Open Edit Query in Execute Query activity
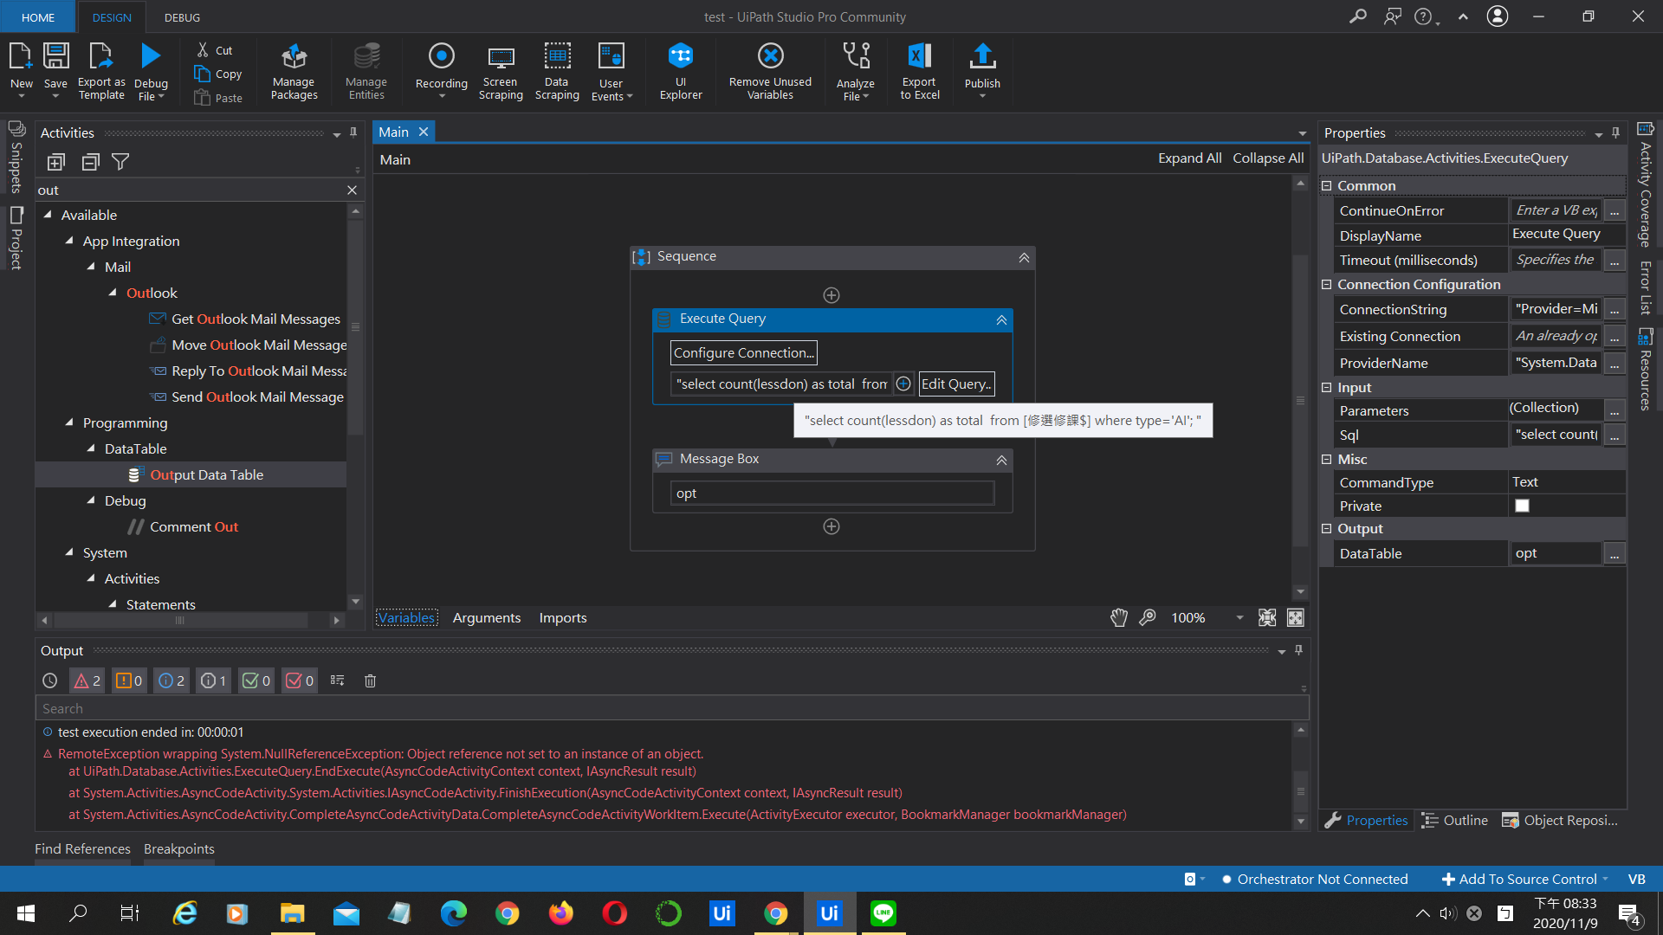The image size is (1663, 935). [955, 384]
